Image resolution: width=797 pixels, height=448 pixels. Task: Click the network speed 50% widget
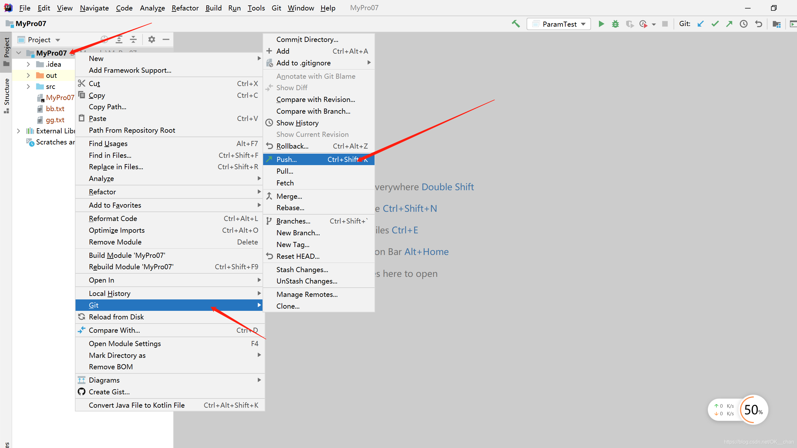[753, 410]
